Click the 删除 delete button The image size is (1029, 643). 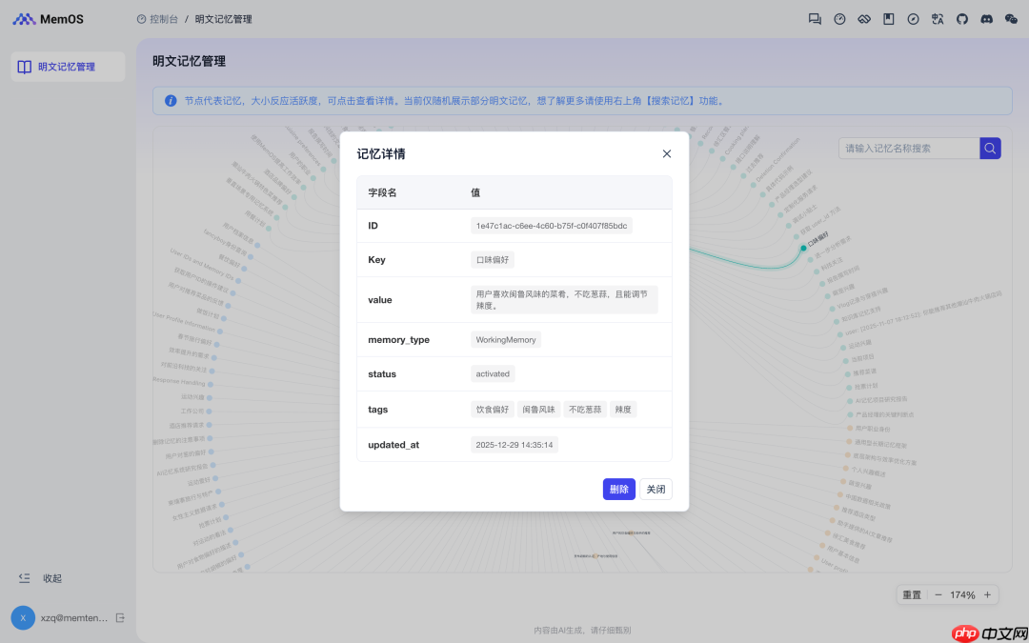pos(618,489)
